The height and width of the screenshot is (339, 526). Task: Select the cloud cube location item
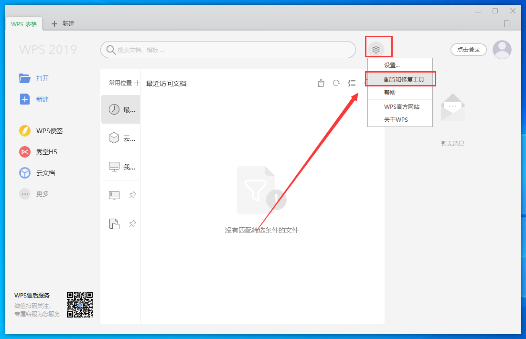coord(121,138)
